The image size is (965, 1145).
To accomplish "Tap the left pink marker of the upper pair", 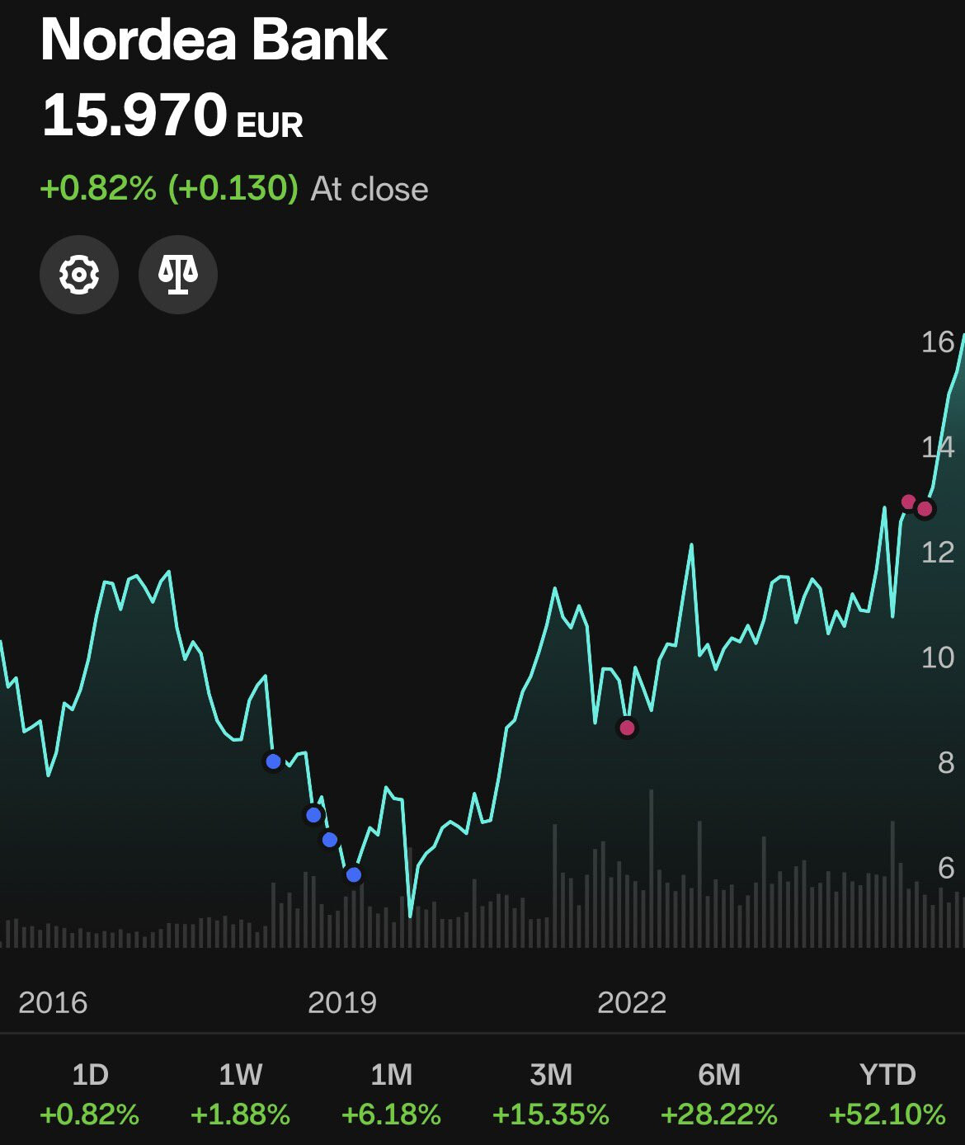I will tap(908, 502).
